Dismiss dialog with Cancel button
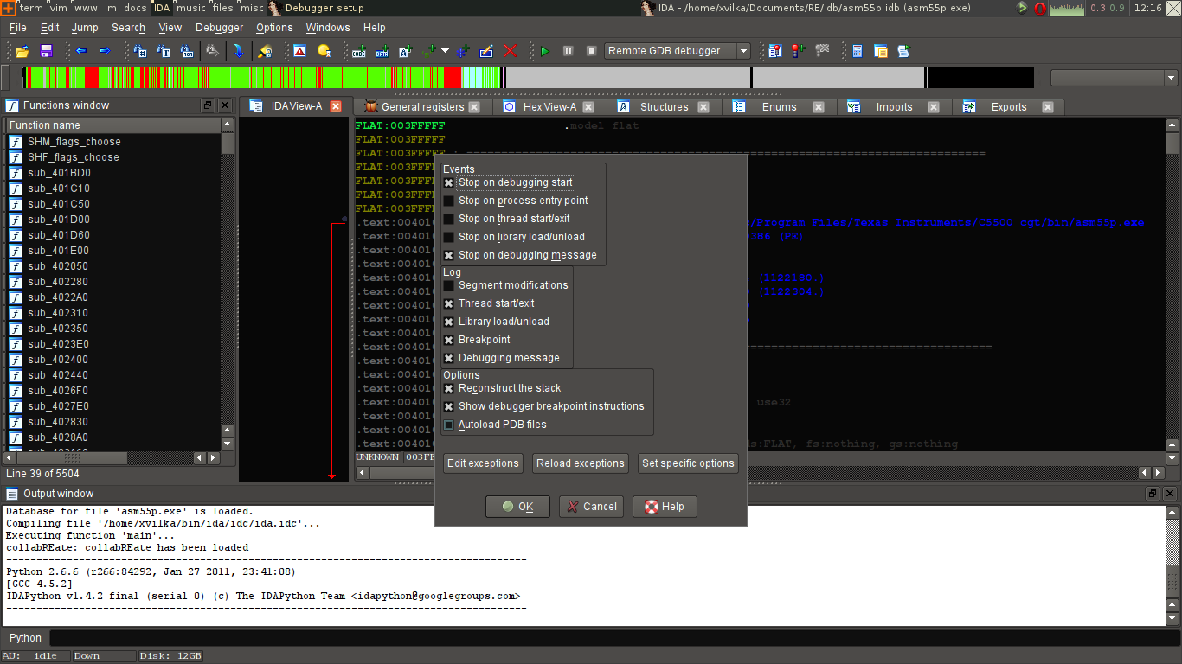1182x664 pixels. (x=591, y=507)
